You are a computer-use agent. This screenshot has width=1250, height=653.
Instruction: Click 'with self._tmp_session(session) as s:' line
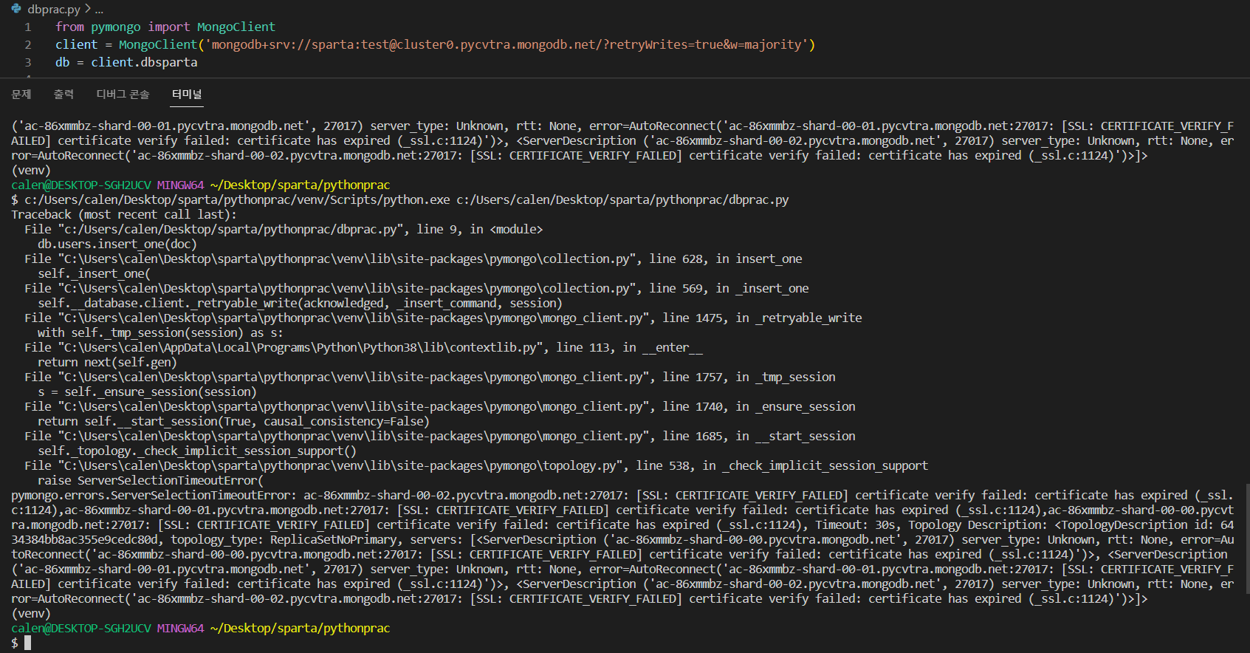[160, 333]
